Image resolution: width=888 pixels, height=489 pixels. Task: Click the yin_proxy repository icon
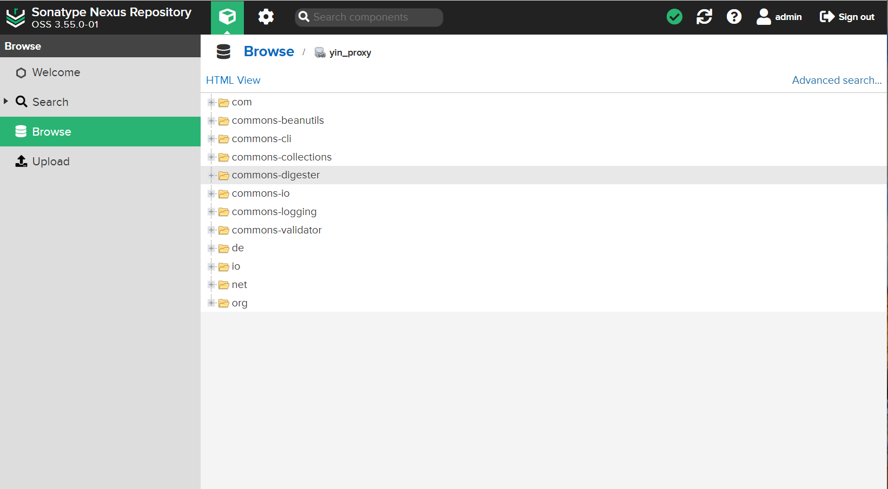(x=320, y=52)
